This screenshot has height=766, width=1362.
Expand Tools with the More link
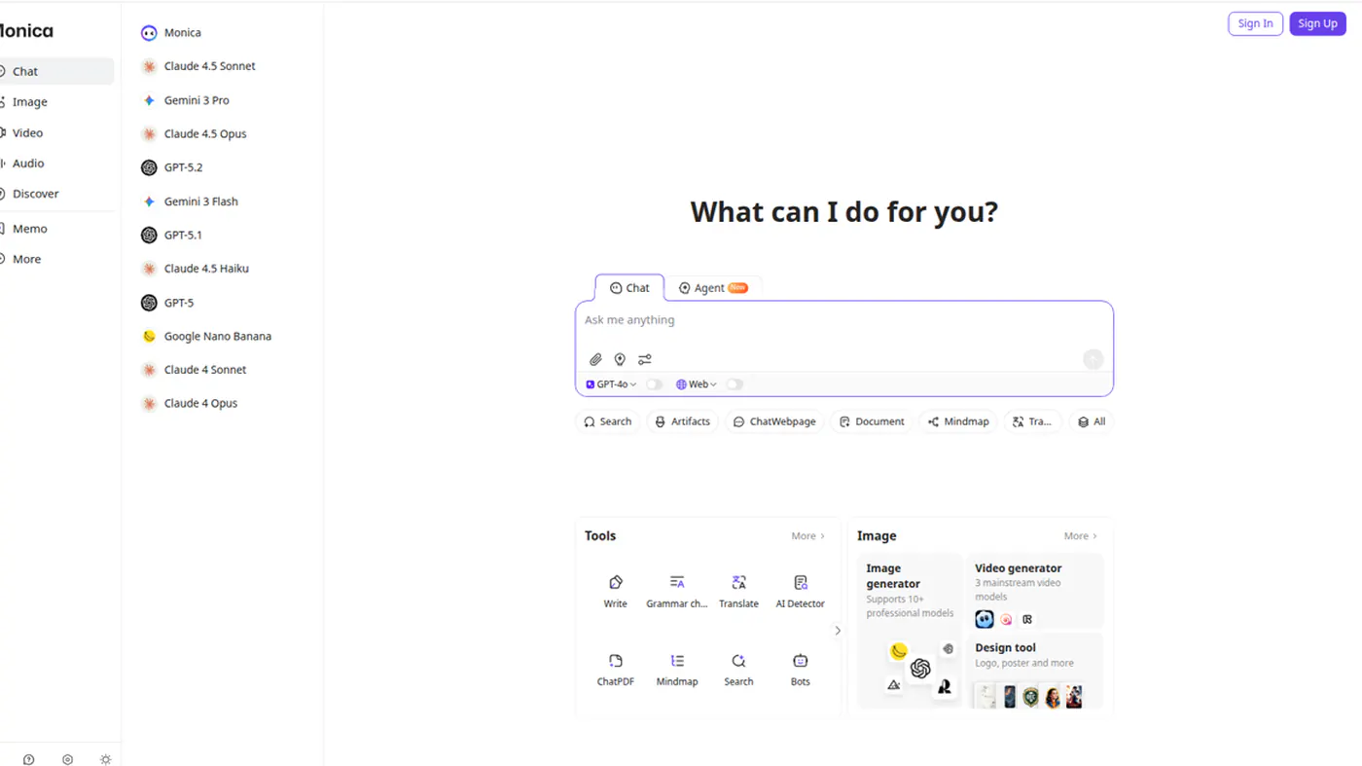pos(808,536)
